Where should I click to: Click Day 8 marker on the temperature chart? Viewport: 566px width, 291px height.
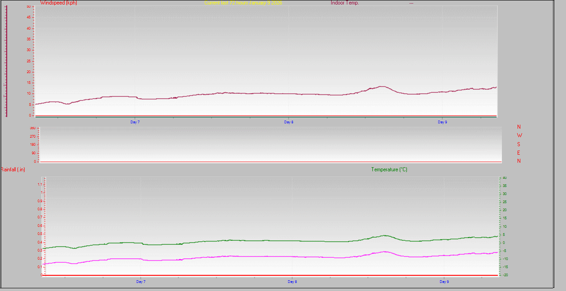point(292,282)
